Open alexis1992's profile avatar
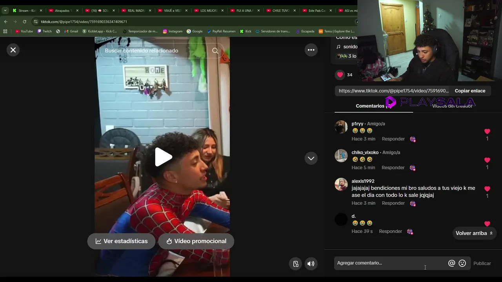Viewport: 502px width, 282px height. 341,184
